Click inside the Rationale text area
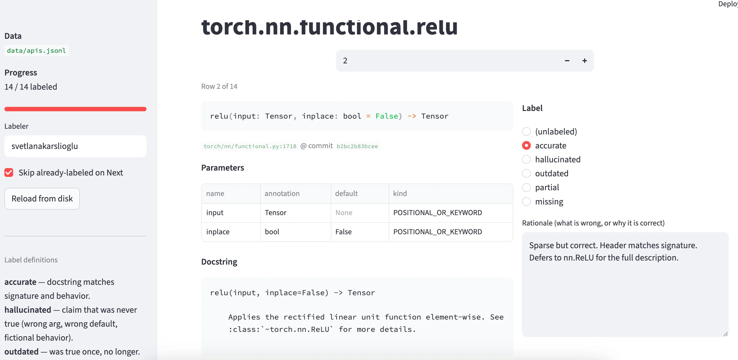Viewport: 738px width, 360px height. [x=625, y=284]
